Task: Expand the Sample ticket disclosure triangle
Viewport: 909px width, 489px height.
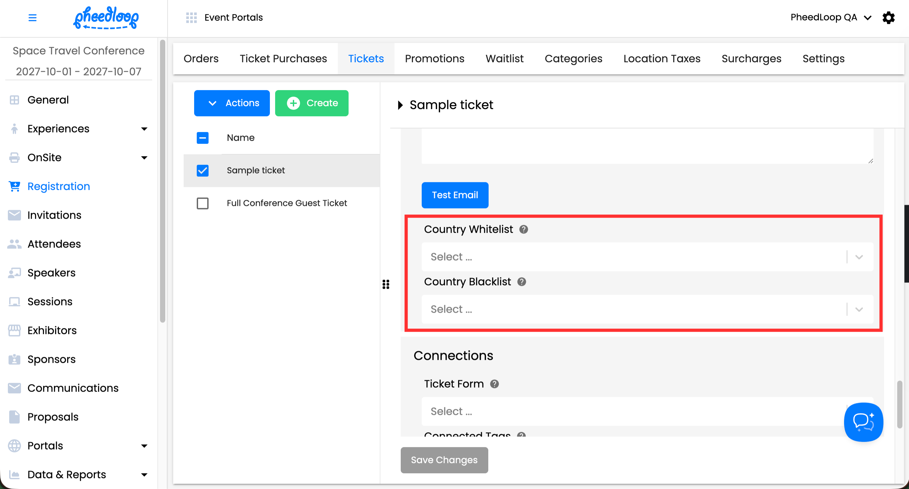Action: coord(400,105)
